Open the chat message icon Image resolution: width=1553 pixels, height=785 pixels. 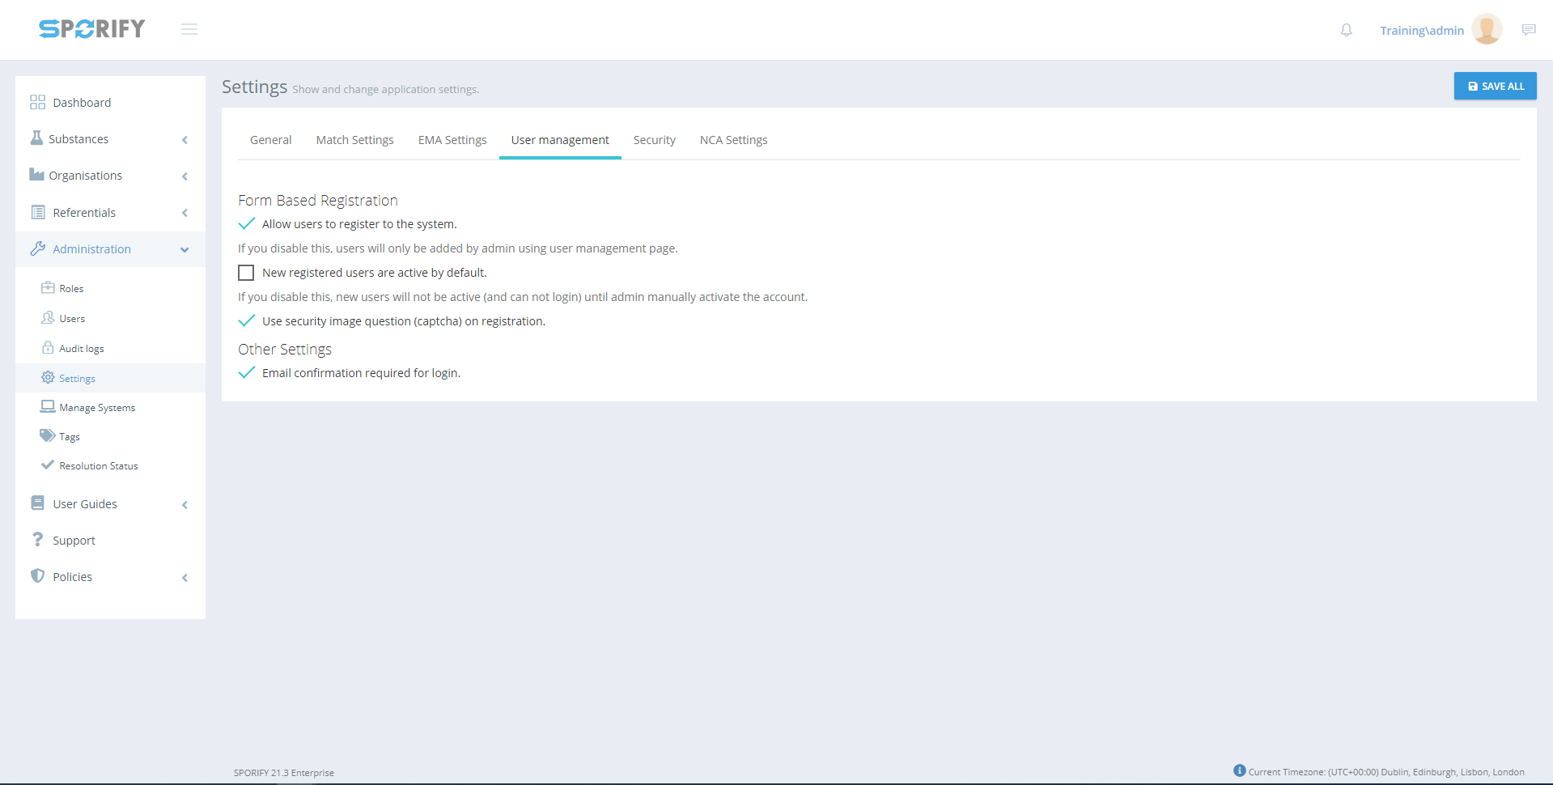(1528, 30)
